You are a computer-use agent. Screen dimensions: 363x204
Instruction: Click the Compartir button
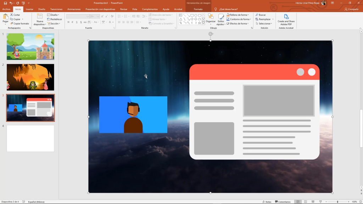[x=351, y=9]
